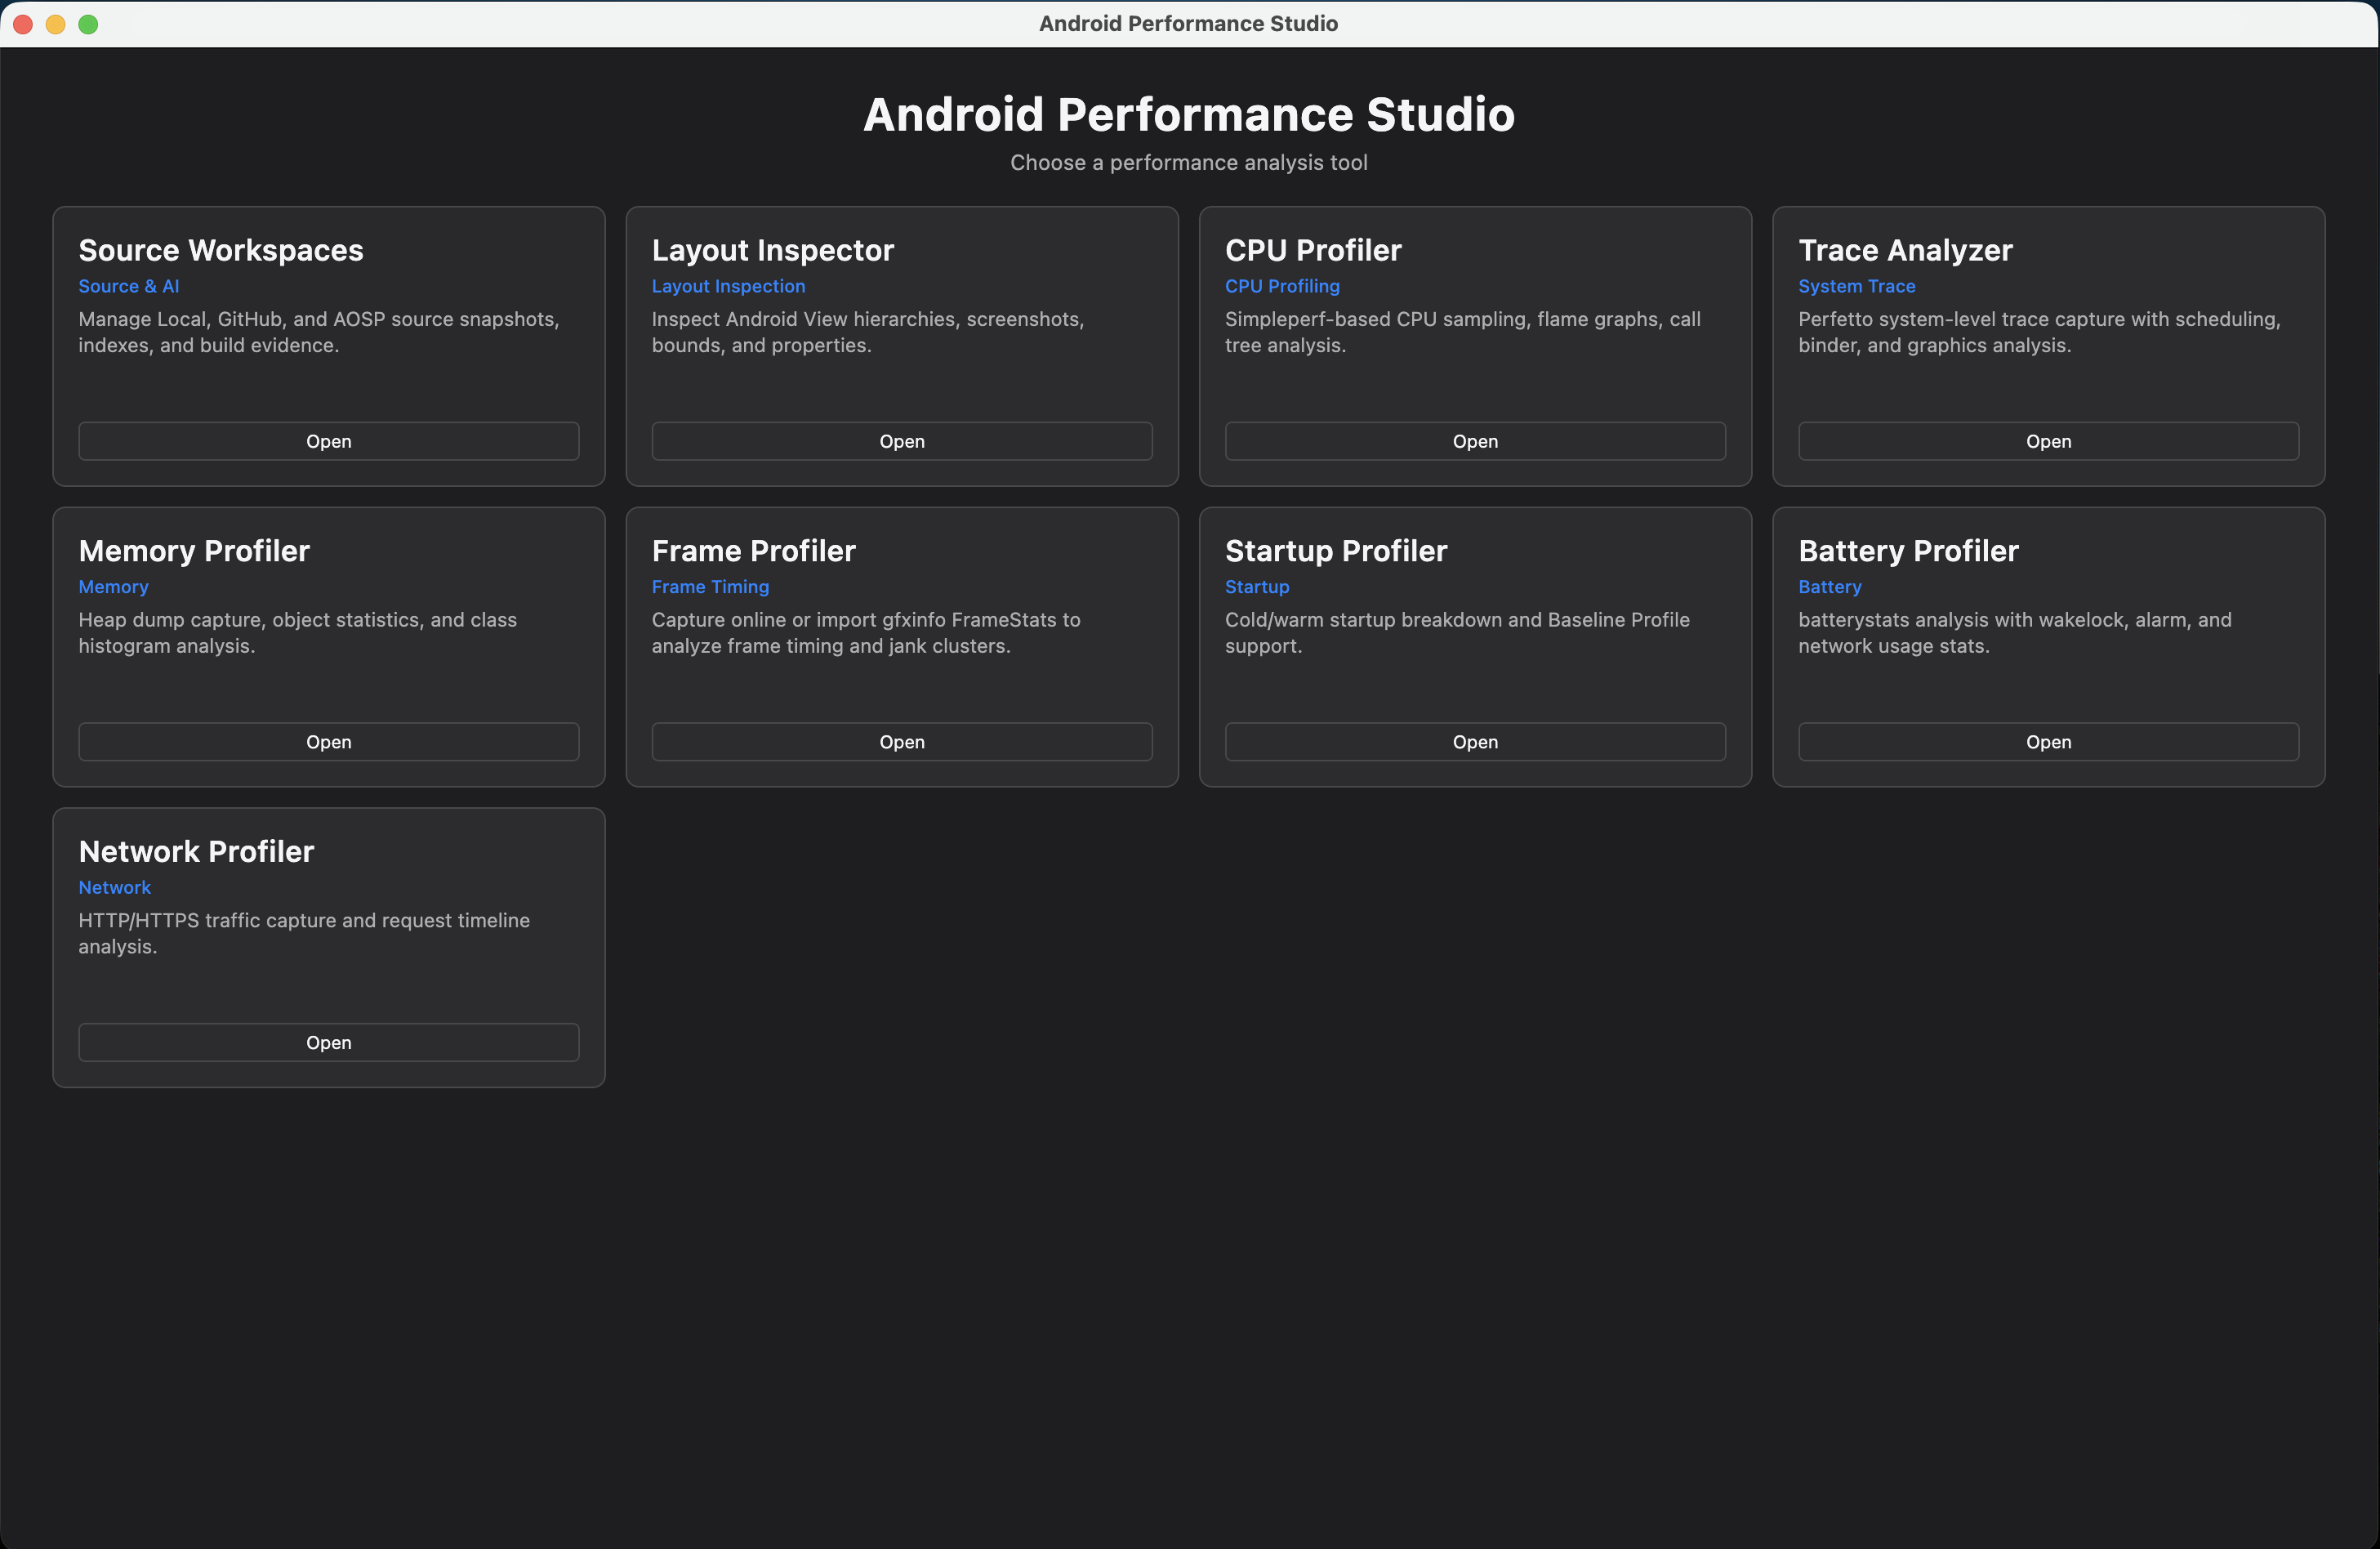Image resolution: width=2380 pixels, height=1549 pixels.
Task: Click the Memory Profiler card title
Action: [x=194, y=551]
